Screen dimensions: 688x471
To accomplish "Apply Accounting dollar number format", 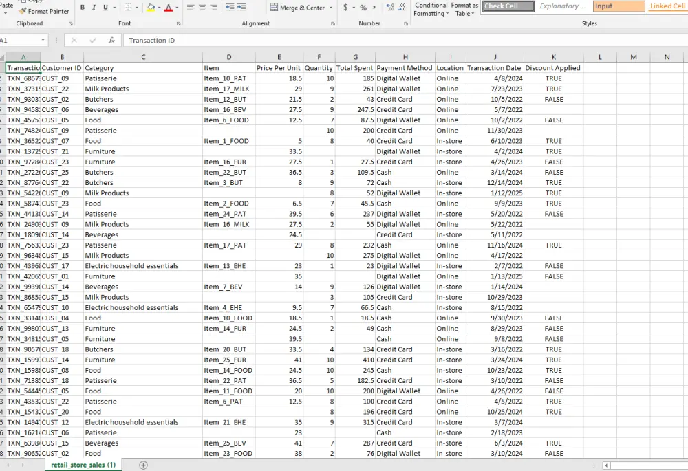I will pyautogui.click(x=346, y=8).
